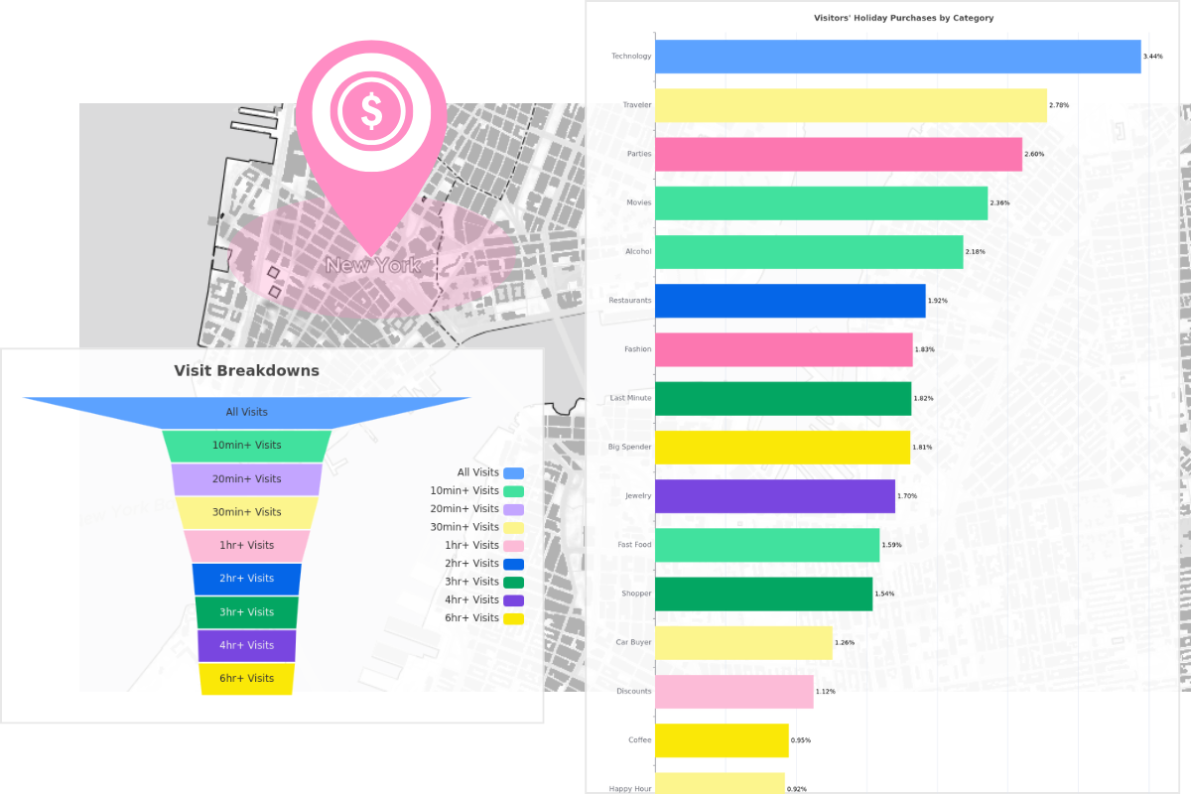The image size is (1191, 794).
Task: Click the 3hr+ Visits funnel segment
Action: [x=246, y=612]
